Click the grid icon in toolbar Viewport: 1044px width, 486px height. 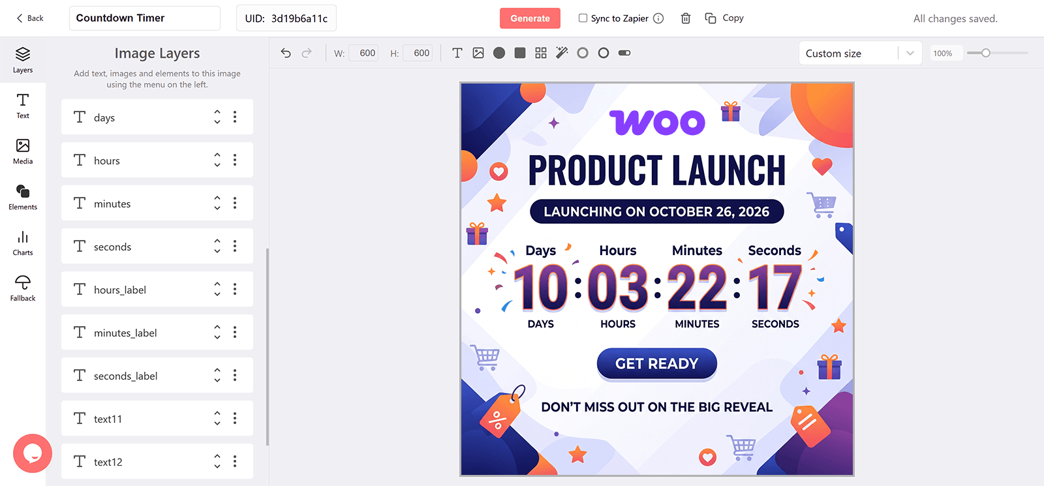[x=541, y=53]
